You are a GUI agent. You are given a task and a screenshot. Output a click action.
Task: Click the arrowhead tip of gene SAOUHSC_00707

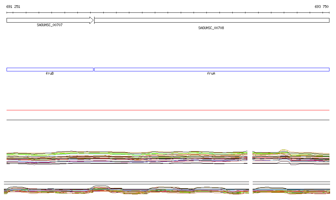pyautogui.click(x=93, y=20)
